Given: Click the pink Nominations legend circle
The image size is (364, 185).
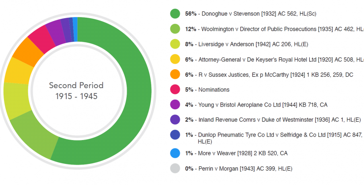Looking at the screenshot, I should click(175, 89).
